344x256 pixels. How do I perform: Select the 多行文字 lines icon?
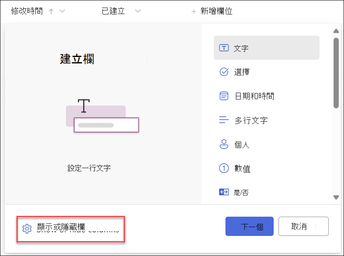(x=224, y=120)
